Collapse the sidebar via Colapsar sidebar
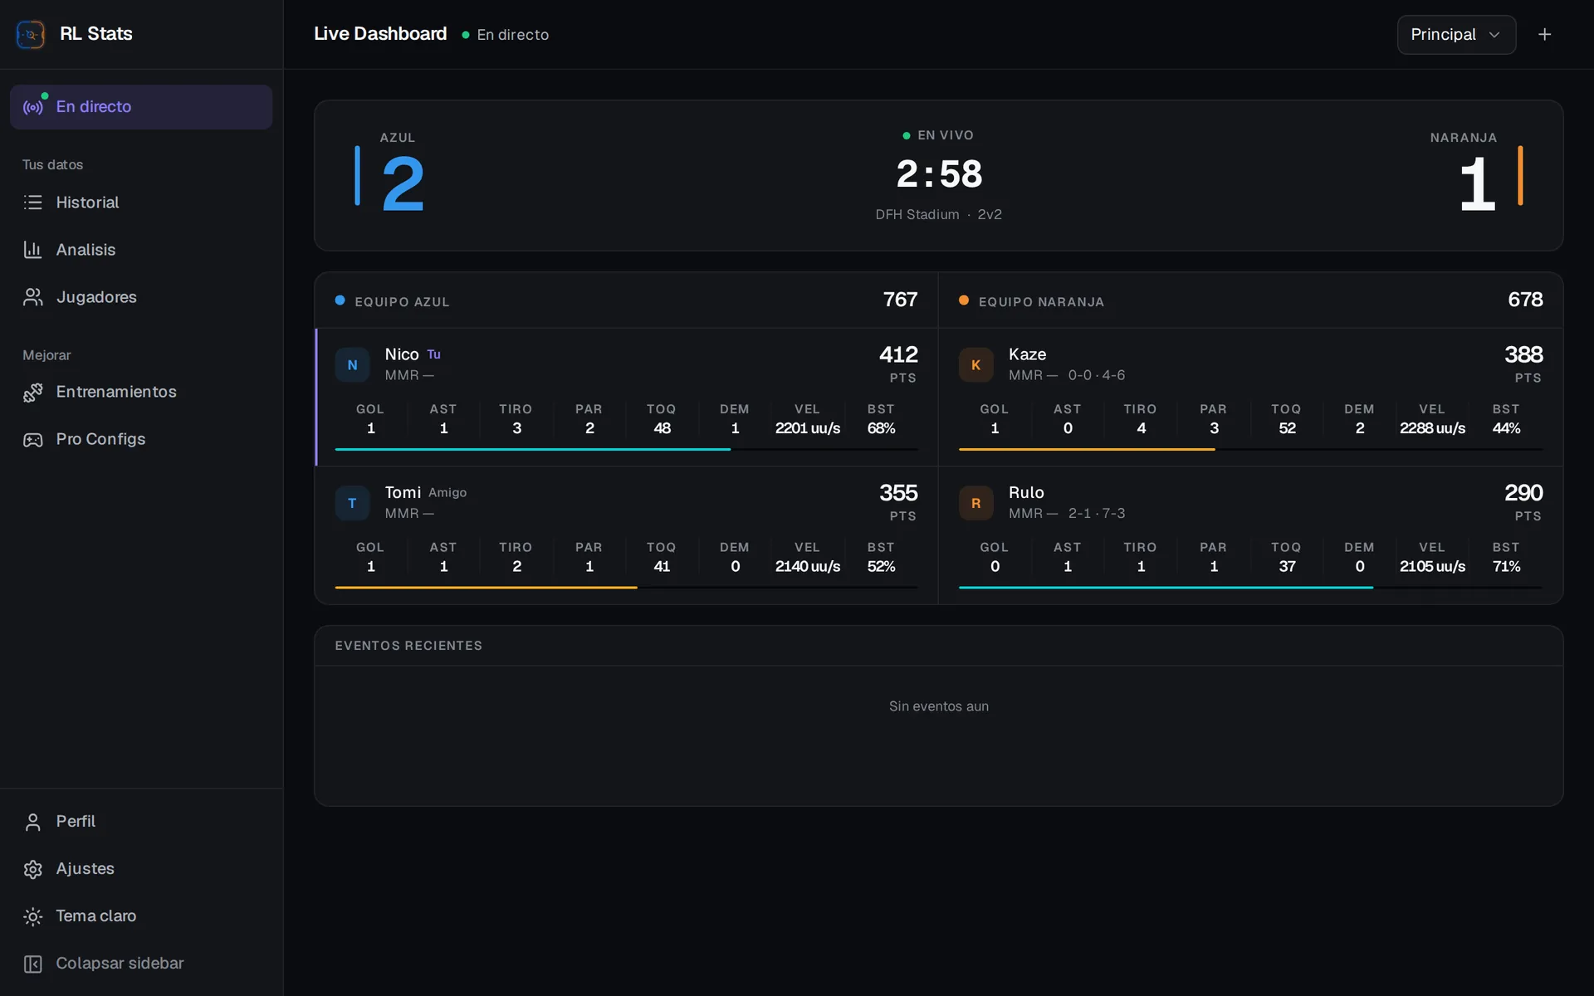The image size is (1594, 996). click(141, 964)
